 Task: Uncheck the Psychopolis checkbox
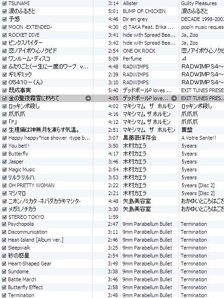[x=4, y=224]
